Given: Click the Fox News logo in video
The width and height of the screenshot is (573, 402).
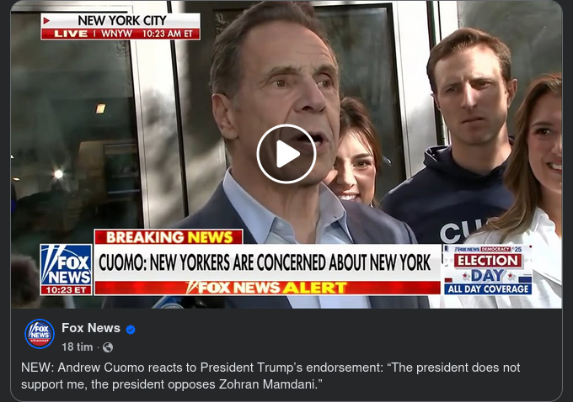Looking at the screenshot, I should 66,265.
